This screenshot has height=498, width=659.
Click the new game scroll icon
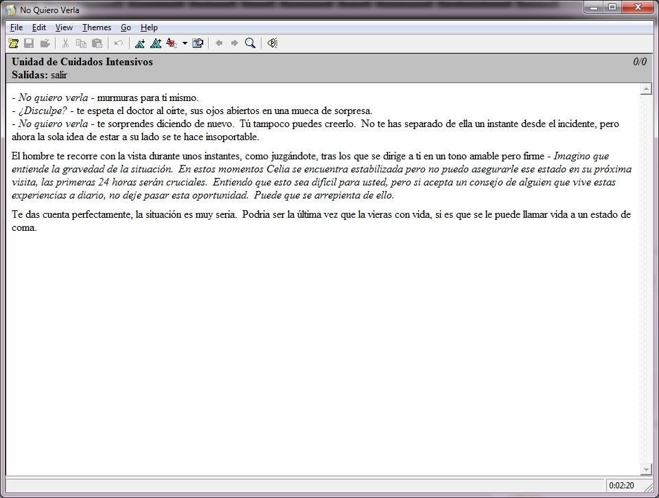(13, 43)
